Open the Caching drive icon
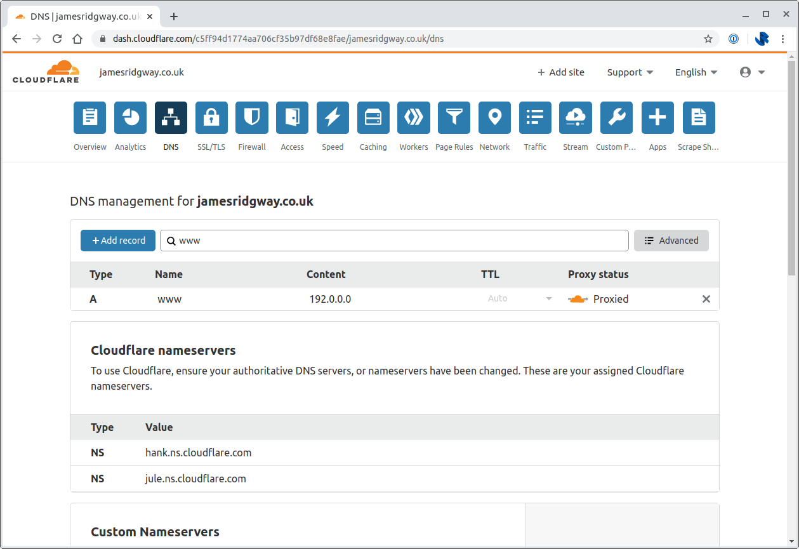The height and width of the screenshot is (549, 799). point(373,118)
